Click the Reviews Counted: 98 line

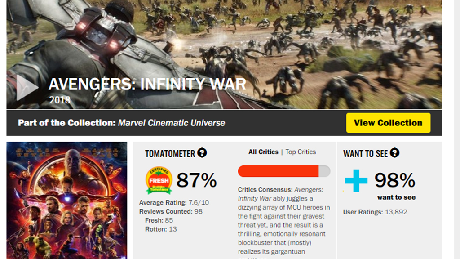coord(171,211)
